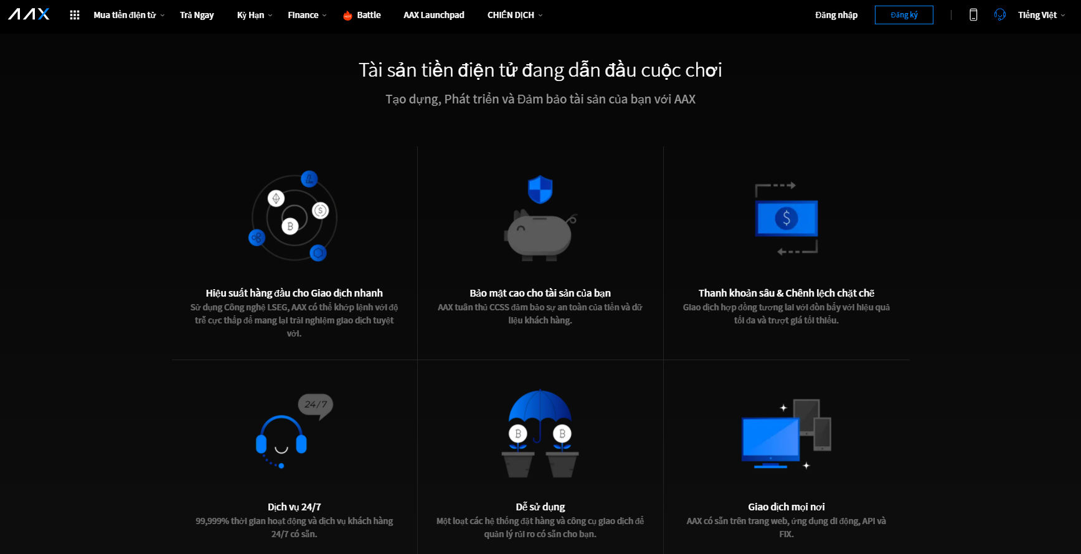Expand the Kỳ Hạn dropdown
The width and height of the screenshot is (1081, 554).
coord(255,15)
